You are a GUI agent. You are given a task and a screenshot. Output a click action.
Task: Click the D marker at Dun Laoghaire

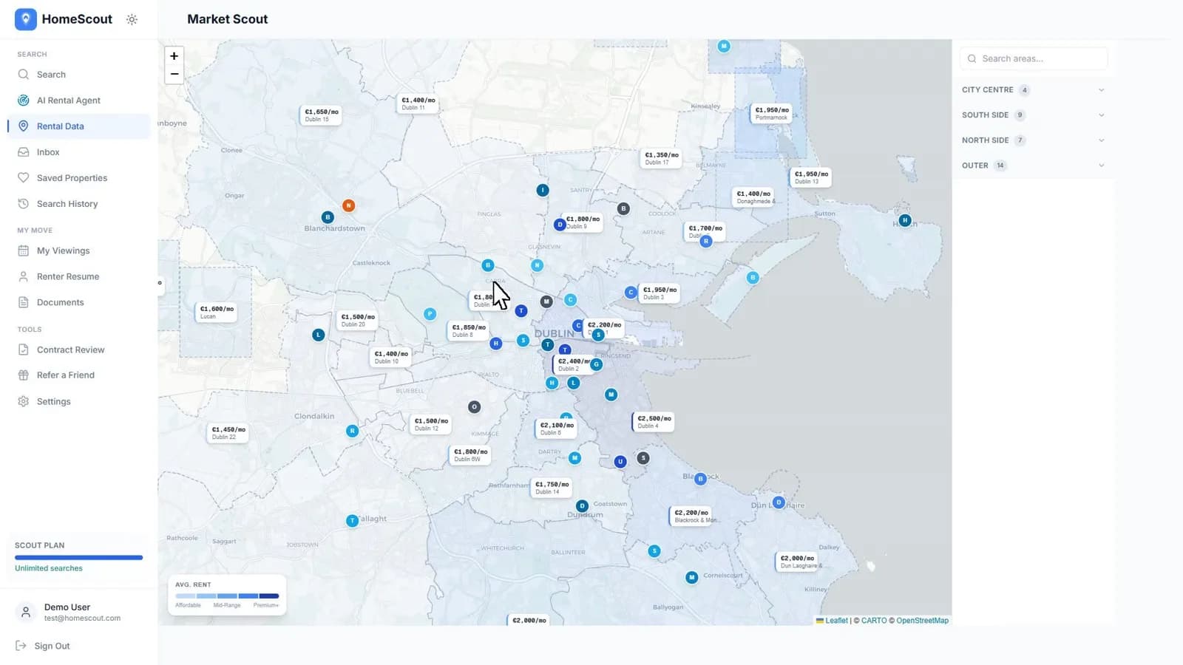(x=779, y=502)
